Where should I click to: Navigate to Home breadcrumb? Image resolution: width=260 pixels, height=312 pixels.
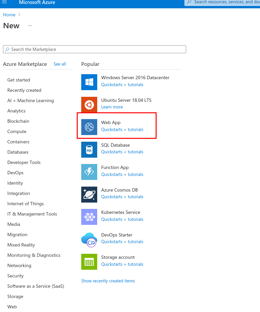pyautogui.click(x=9, y=15)
